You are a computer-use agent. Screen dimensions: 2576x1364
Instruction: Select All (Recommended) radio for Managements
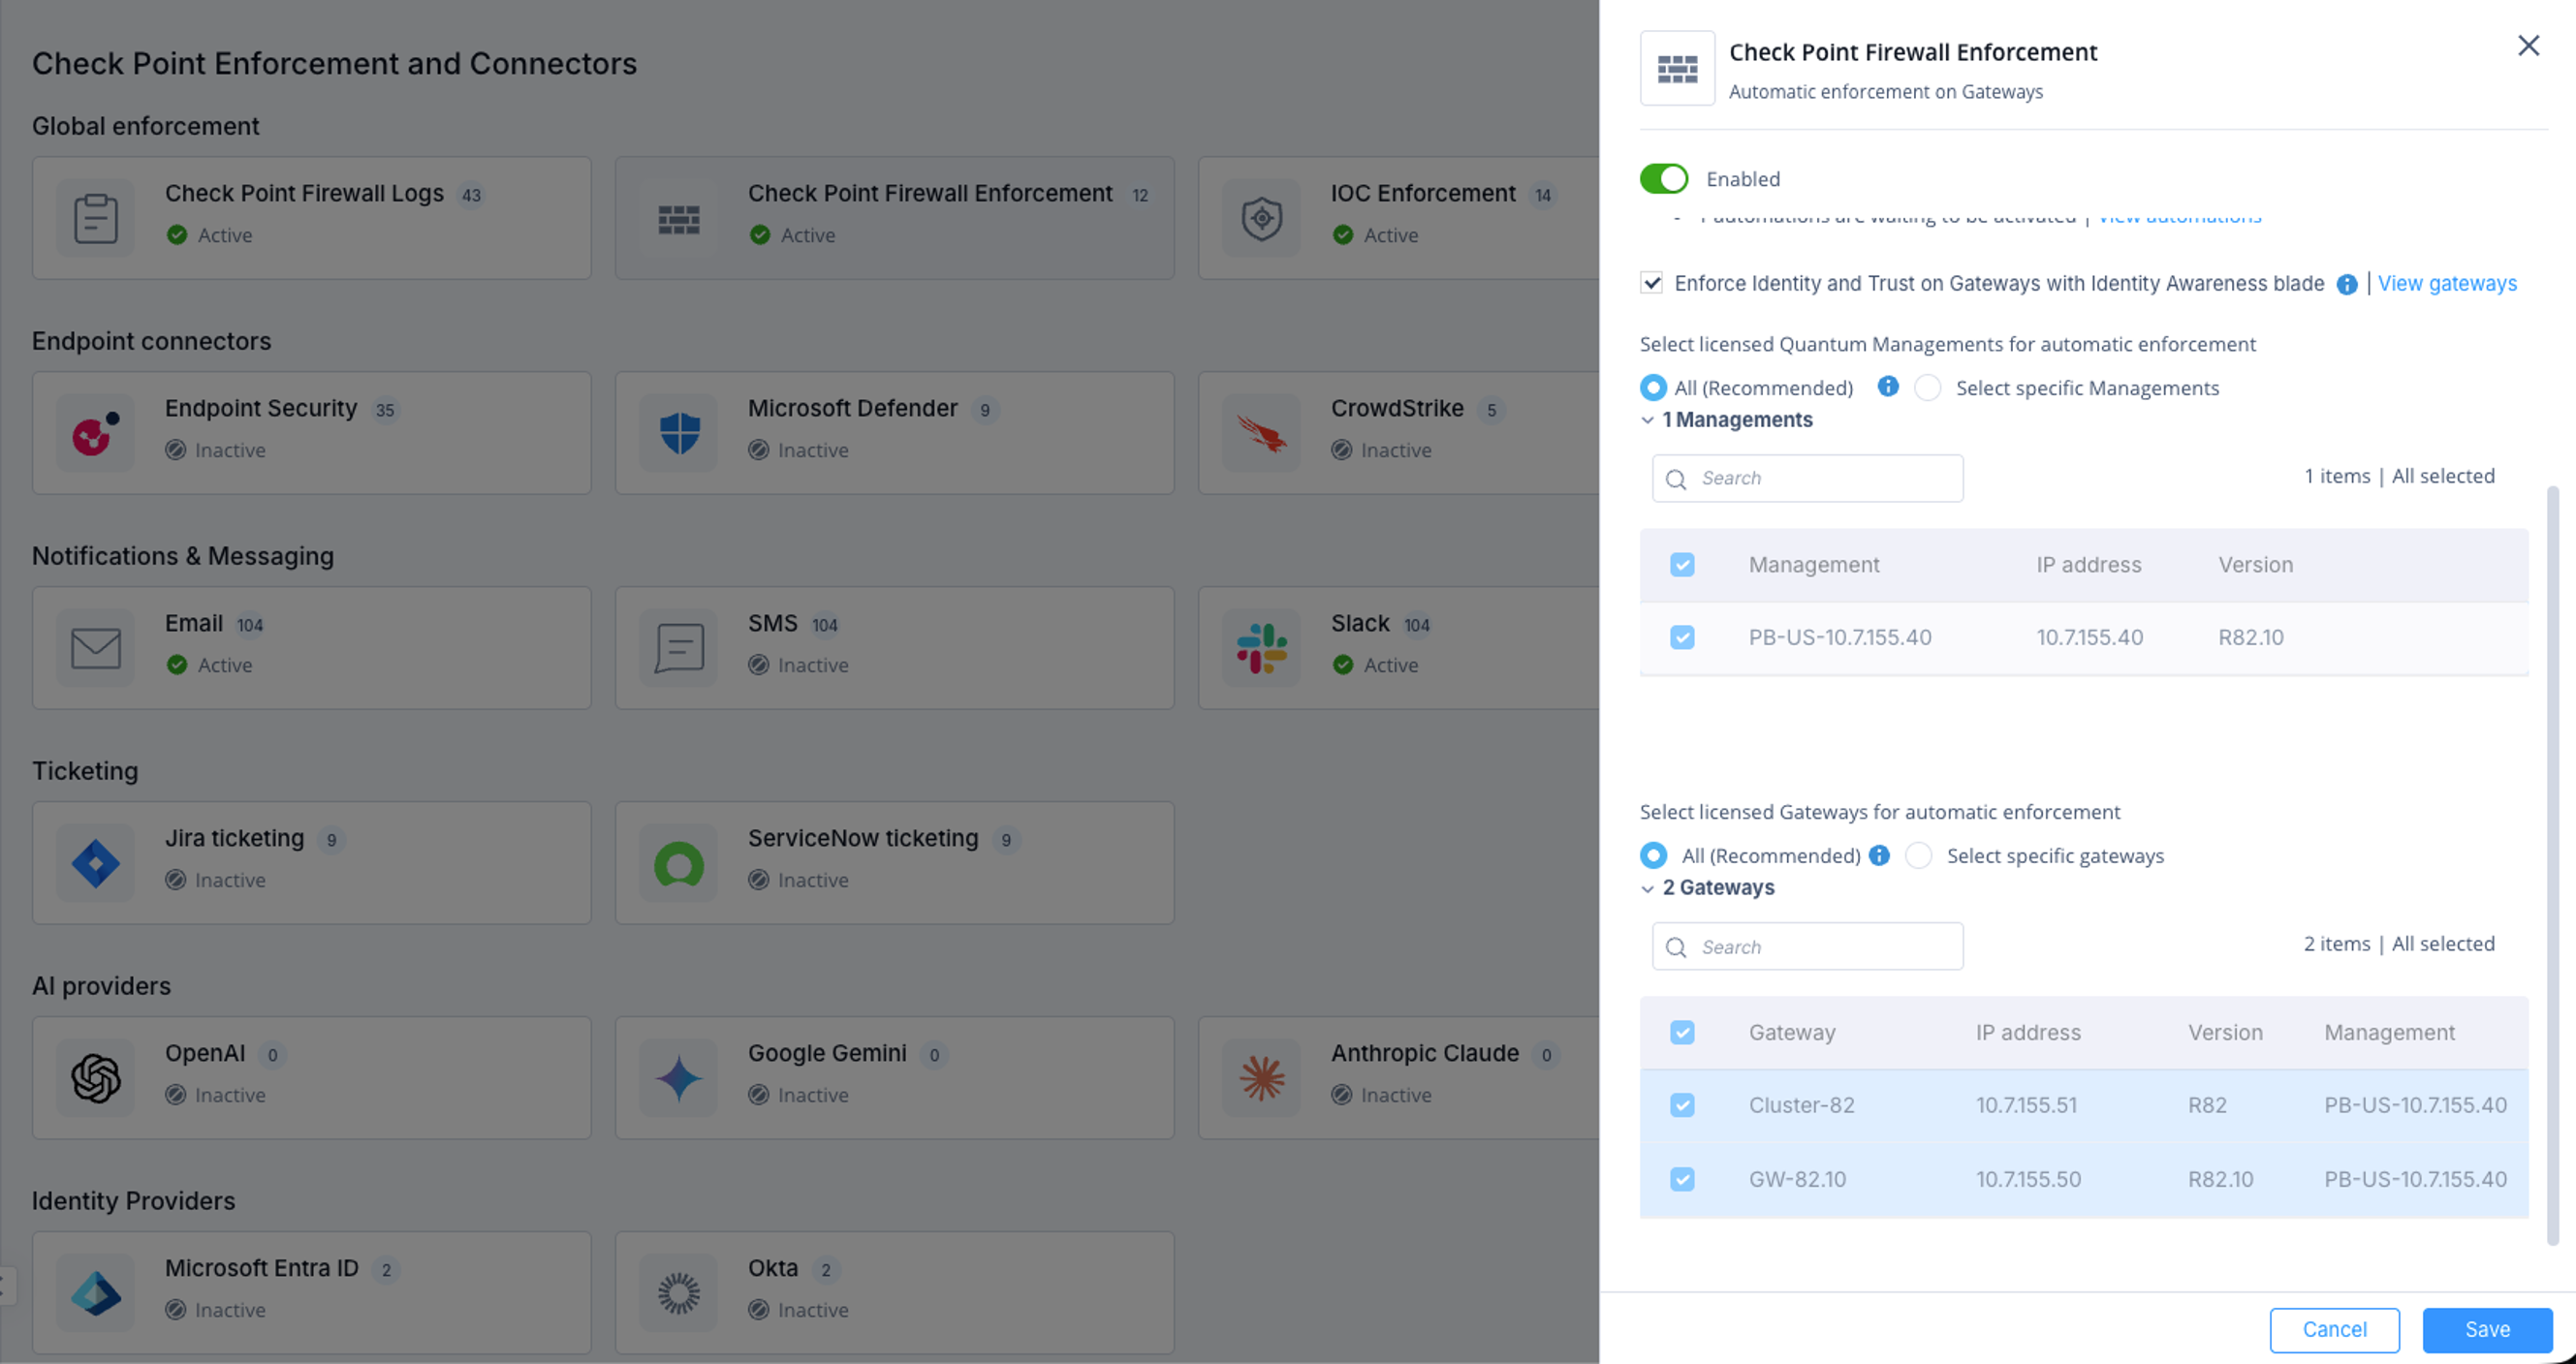1653,387
